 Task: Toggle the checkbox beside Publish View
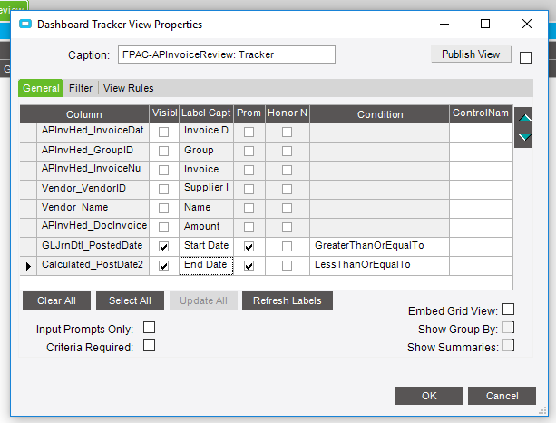(526, 57)
